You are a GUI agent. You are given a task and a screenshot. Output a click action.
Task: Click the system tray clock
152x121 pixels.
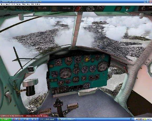click(149, 119)
